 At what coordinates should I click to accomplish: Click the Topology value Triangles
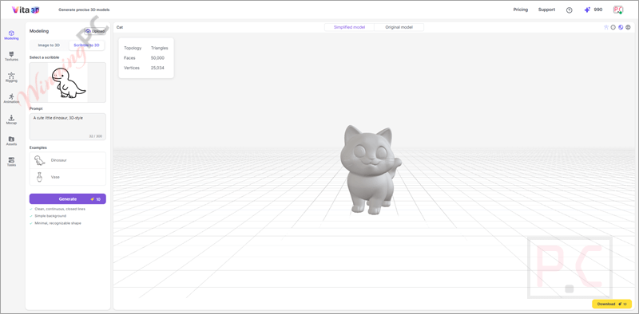click(x=159, y=48)
